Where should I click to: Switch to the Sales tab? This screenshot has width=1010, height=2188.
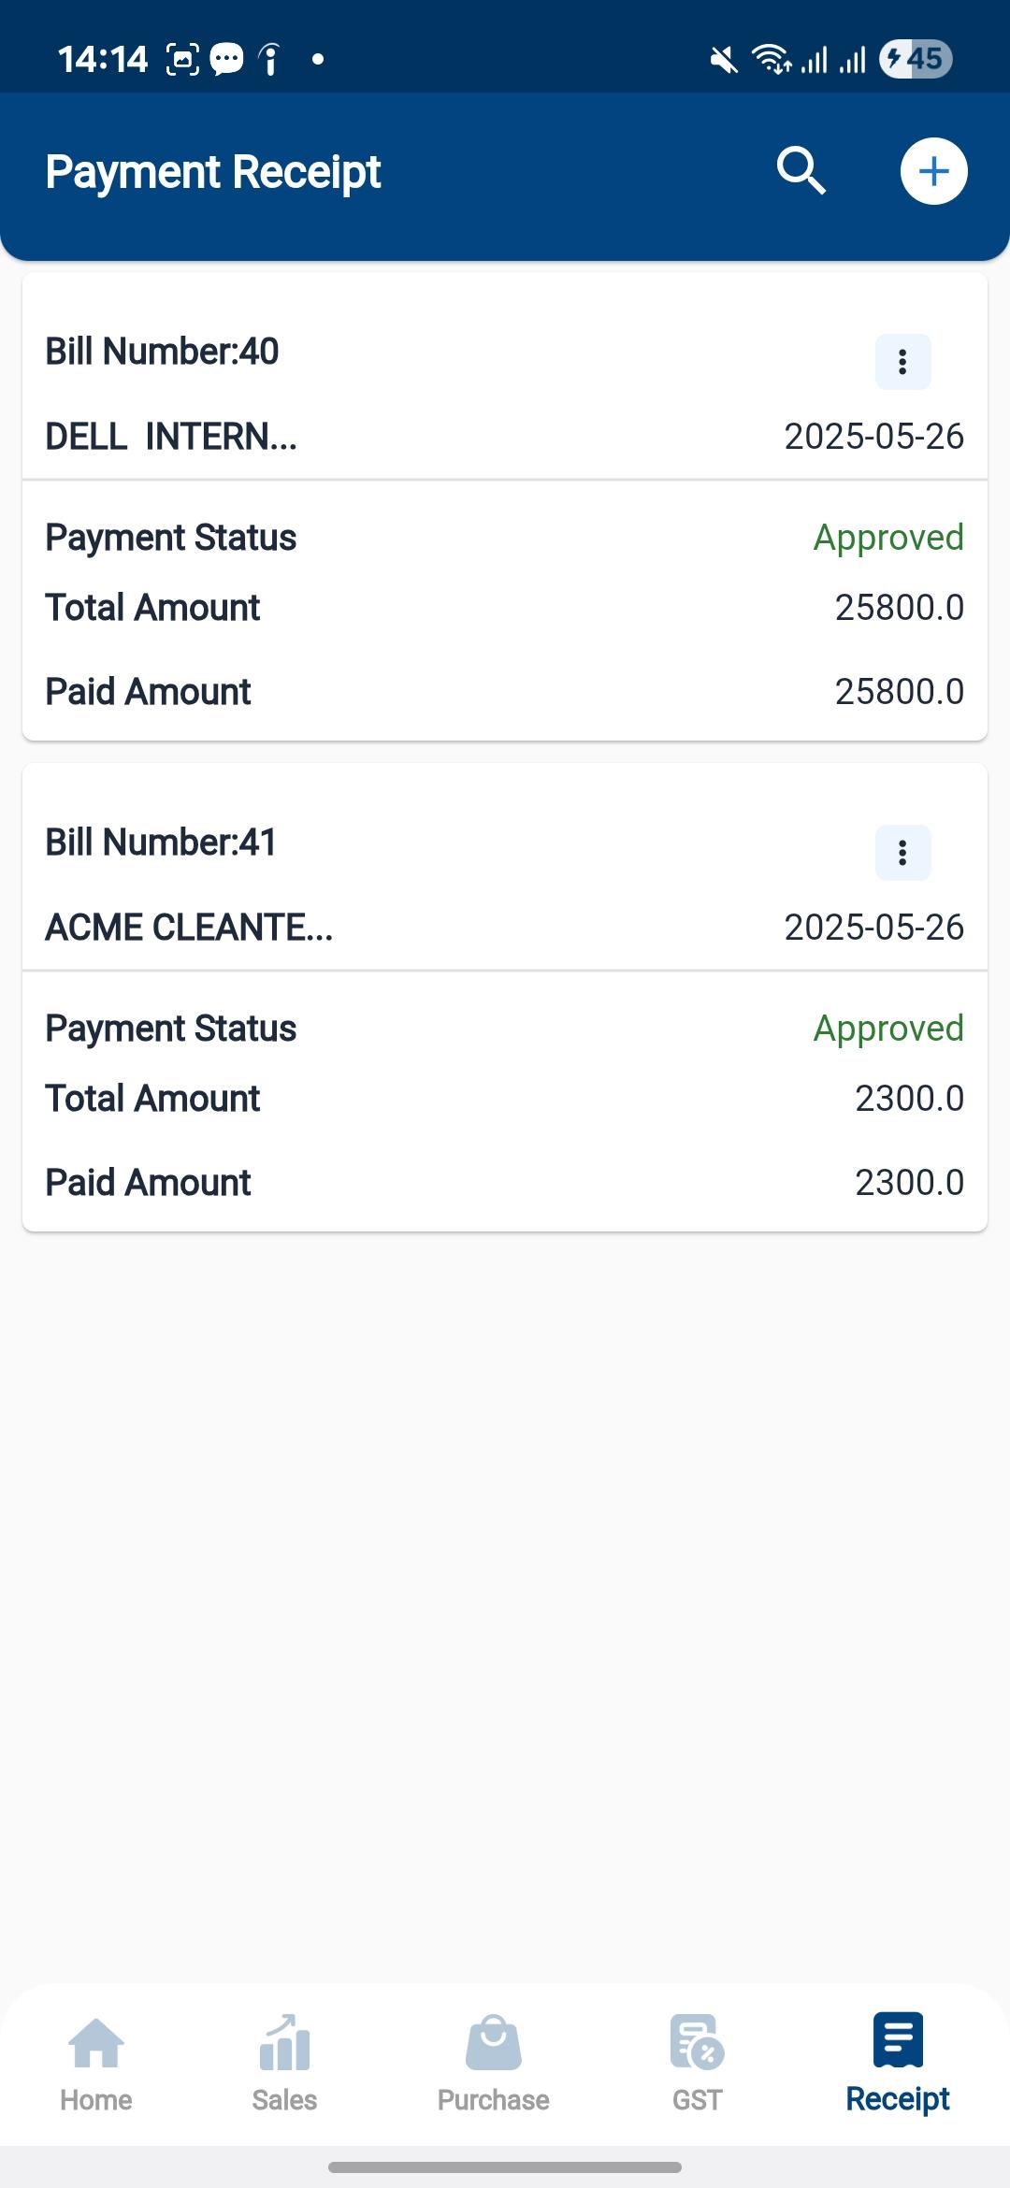(284, 2063)
